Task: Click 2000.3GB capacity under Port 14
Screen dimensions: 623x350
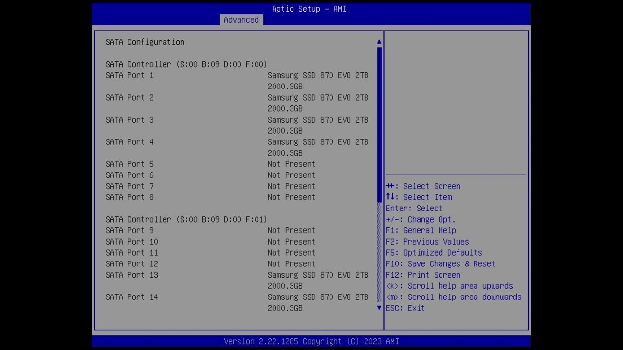Action: [x=285, y=308]
